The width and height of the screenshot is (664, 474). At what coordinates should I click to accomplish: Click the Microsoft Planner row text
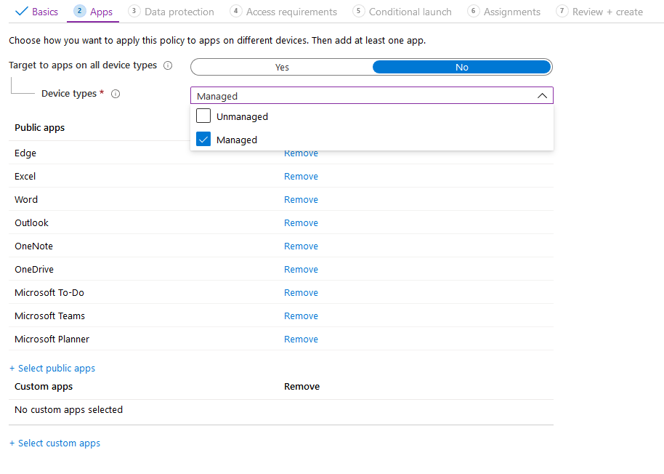52,340
